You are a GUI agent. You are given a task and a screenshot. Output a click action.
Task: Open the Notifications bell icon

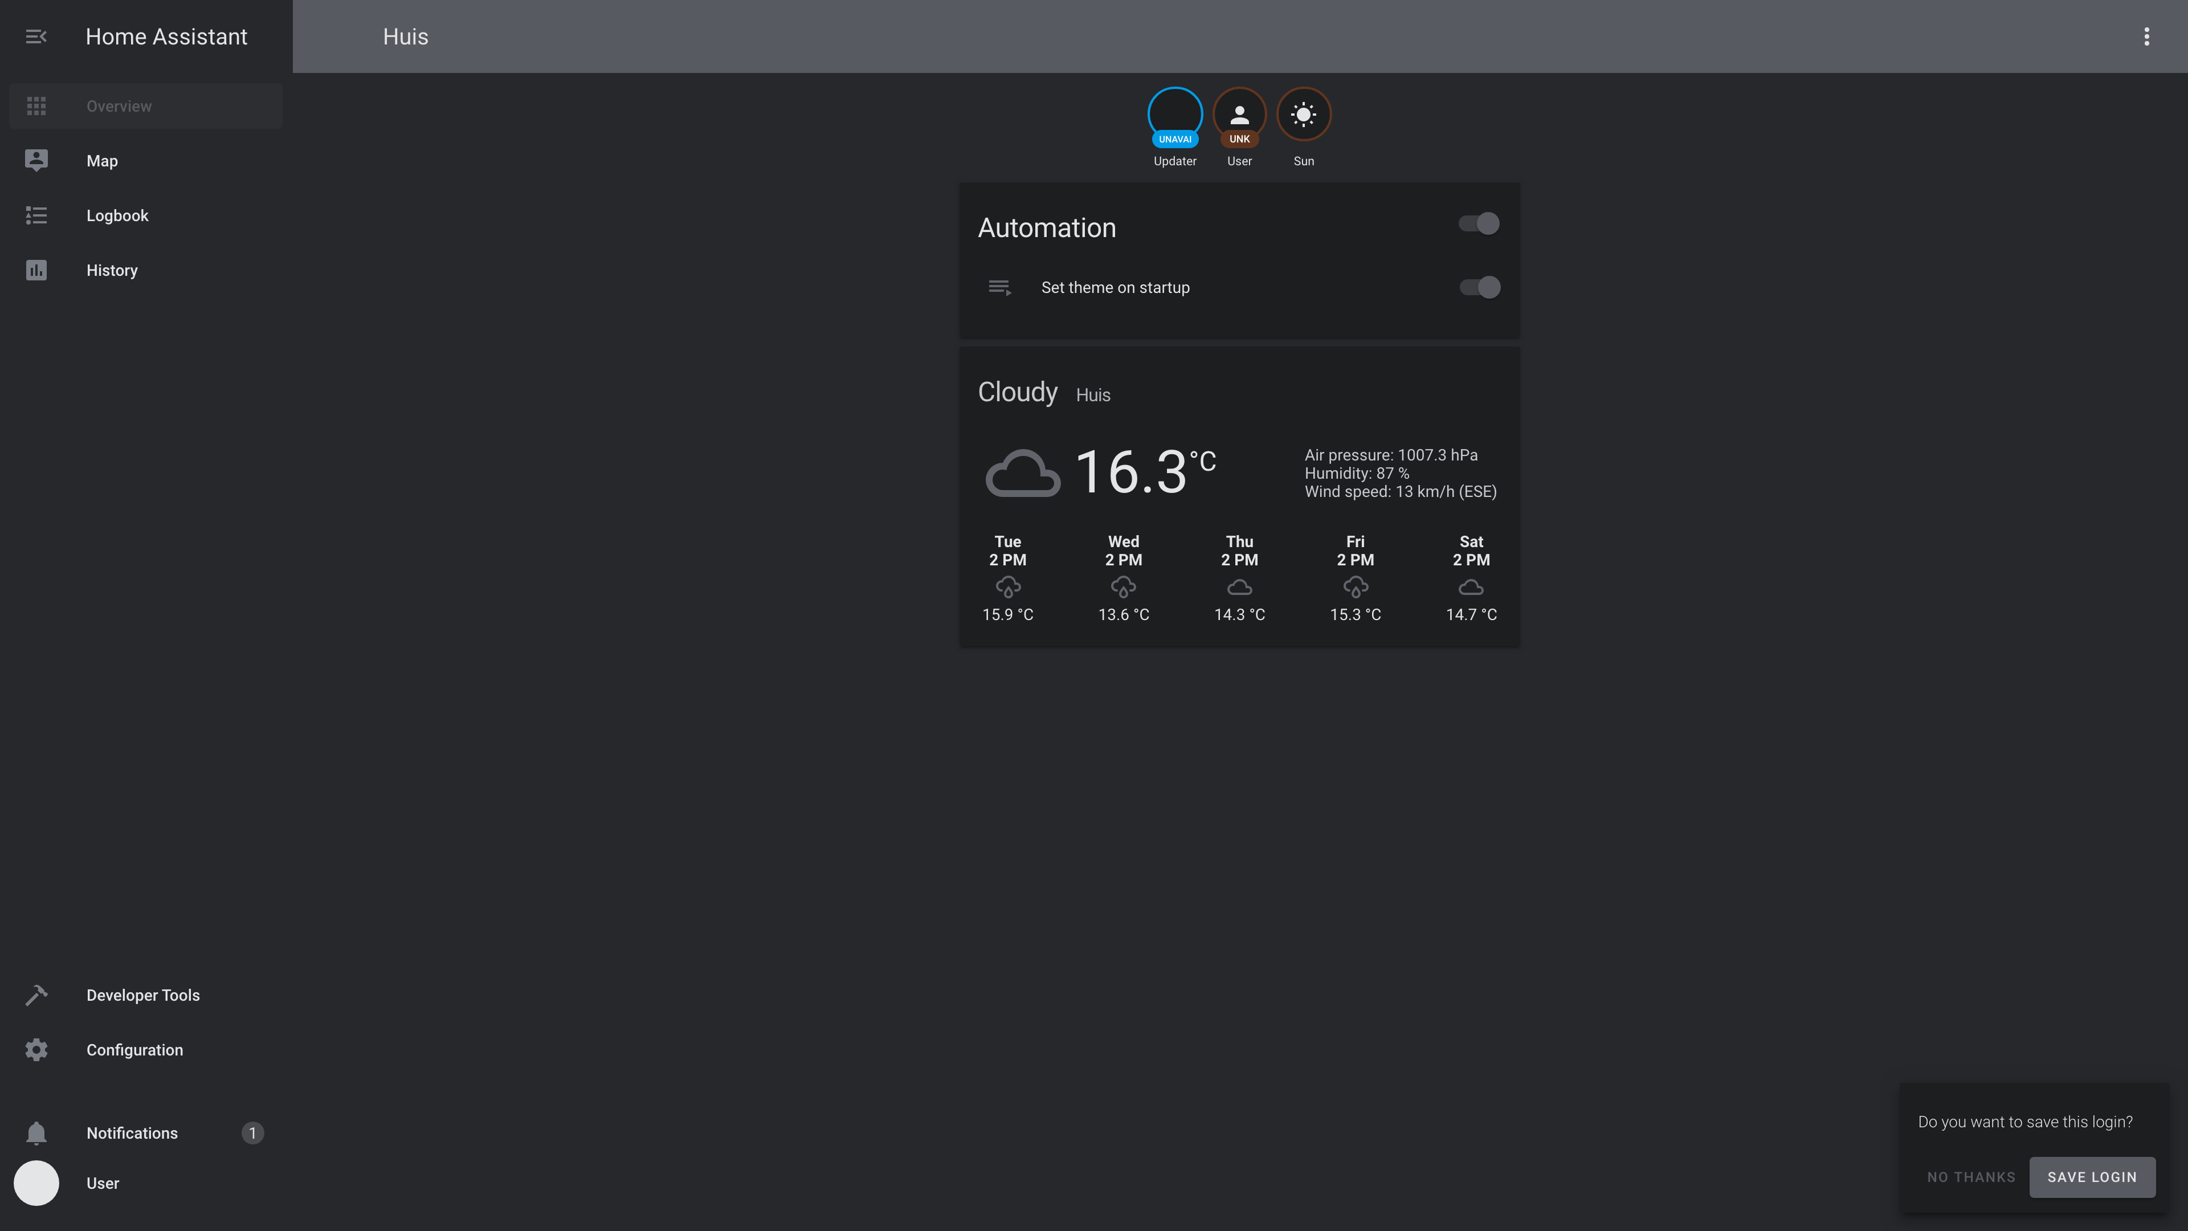coord(36,1134)
